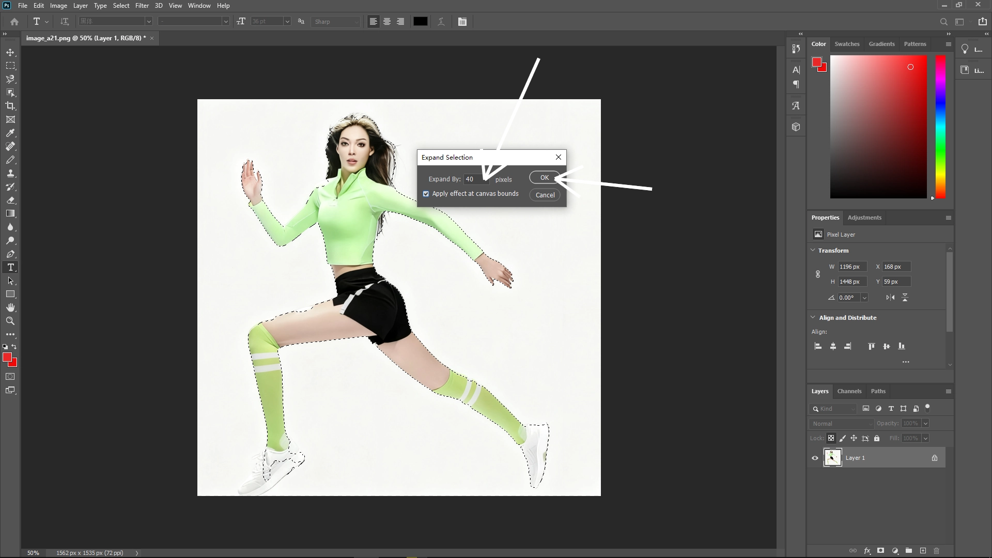Click OK in Expand Selection dialog
The image size is (992, 558).
544,177
